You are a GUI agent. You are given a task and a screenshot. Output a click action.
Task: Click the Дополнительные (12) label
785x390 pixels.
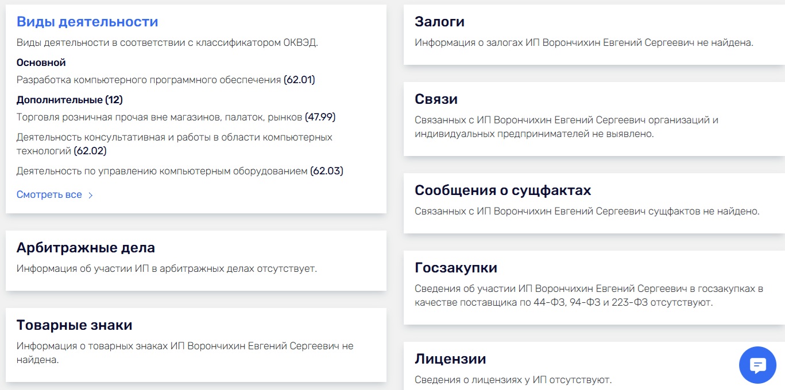point(69,100)
